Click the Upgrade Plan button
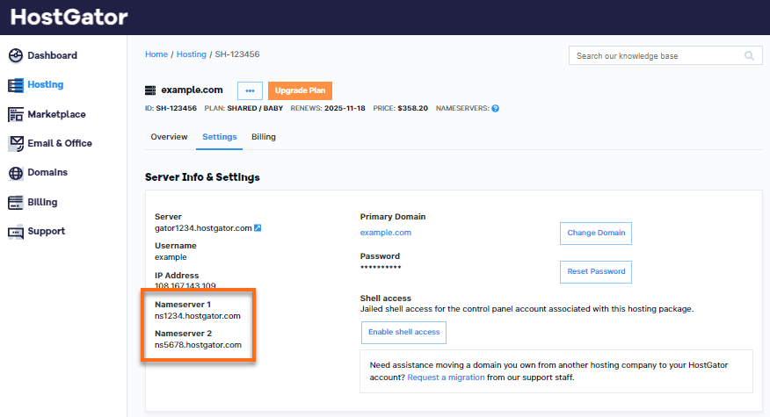This screenshot has height=417, width=770. click(300, 90)
